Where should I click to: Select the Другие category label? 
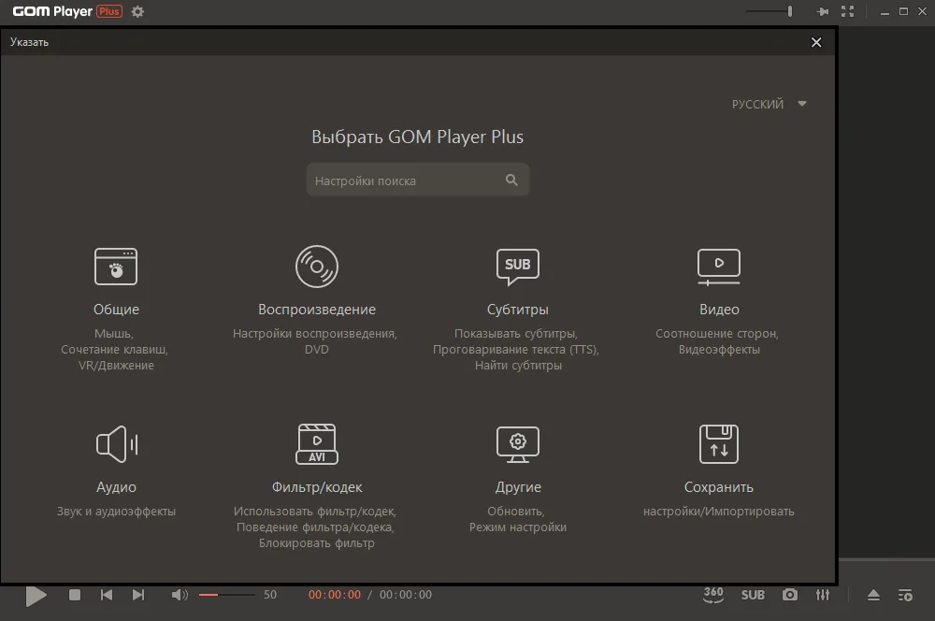pos(518,486)
